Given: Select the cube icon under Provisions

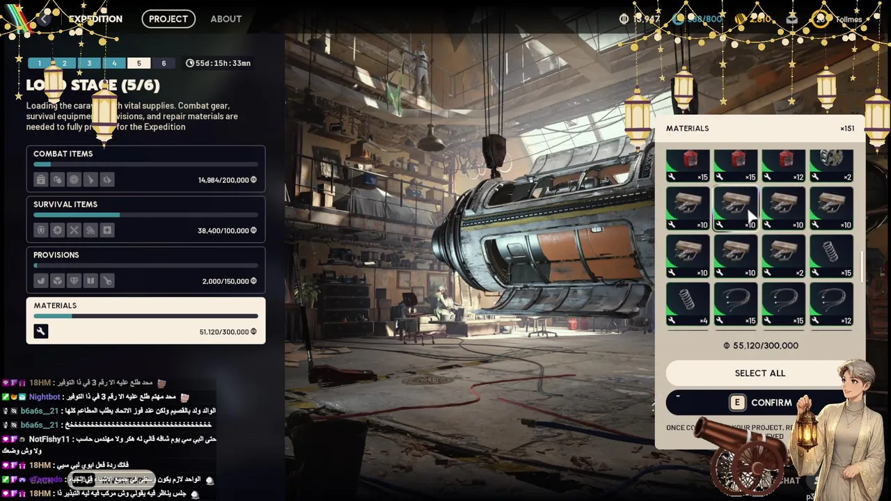Looking at the screenshot, I should click(57, 281).
